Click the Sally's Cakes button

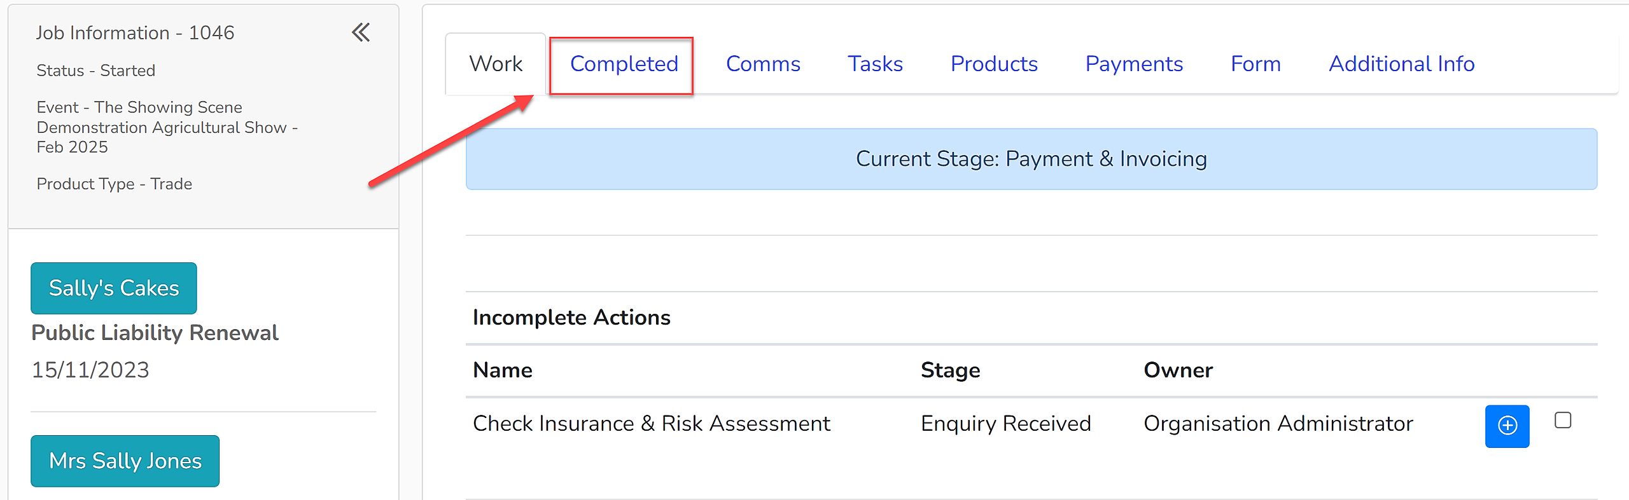(x=114, y=288)
